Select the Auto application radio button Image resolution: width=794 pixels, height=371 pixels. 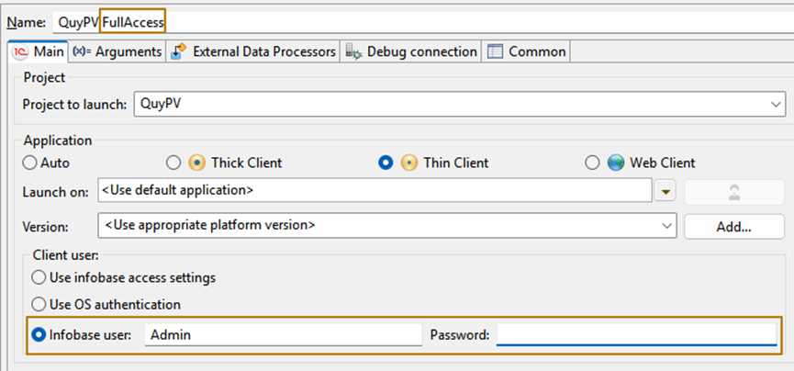click(30, 163)
